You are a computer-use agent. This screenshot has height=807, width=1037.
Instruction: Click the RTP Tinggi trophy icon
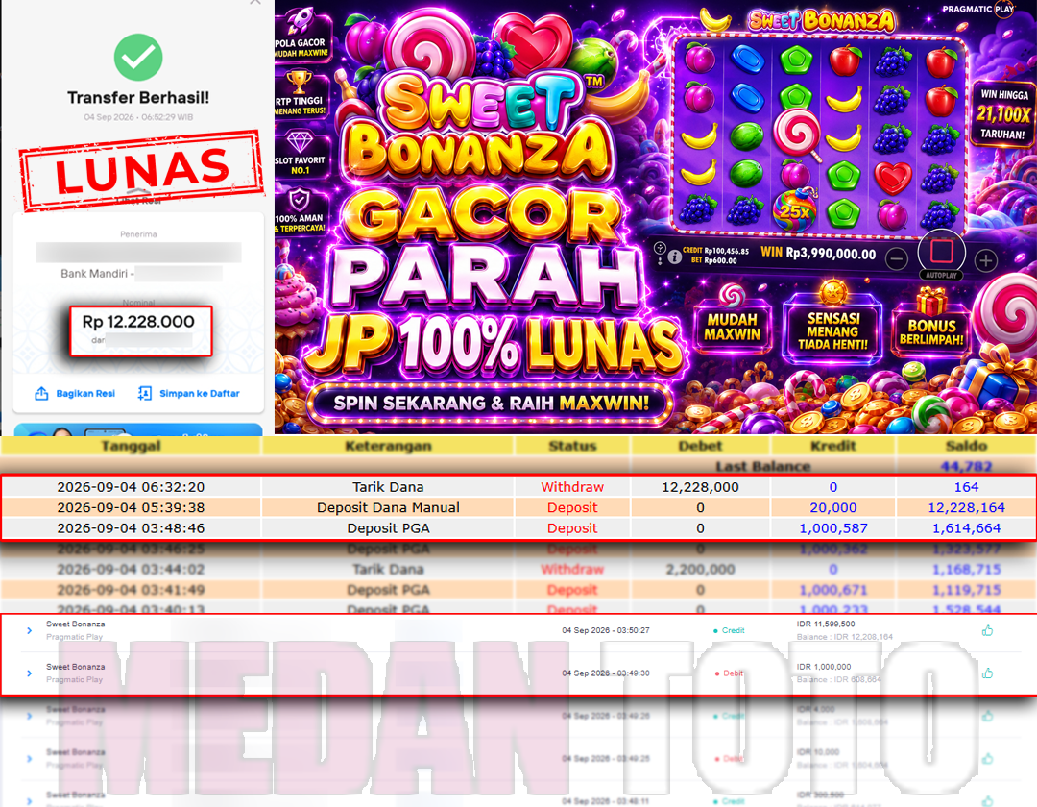299,81
